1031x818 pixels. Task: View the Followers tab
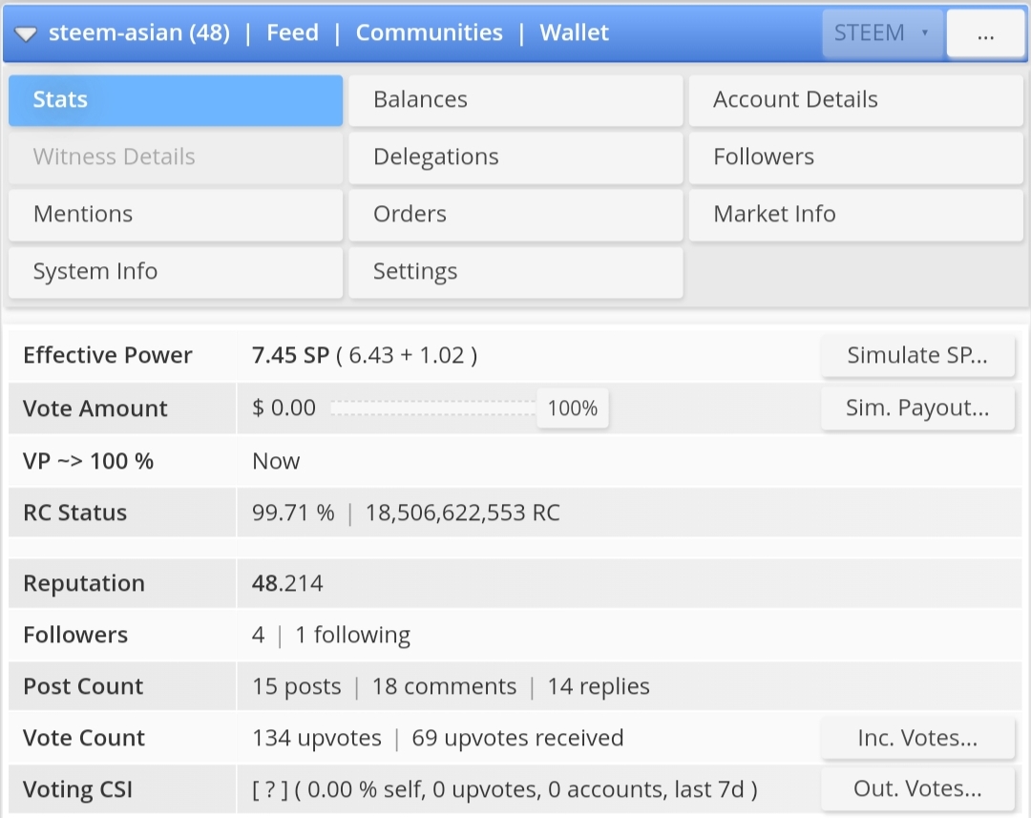tap(855, 157)
